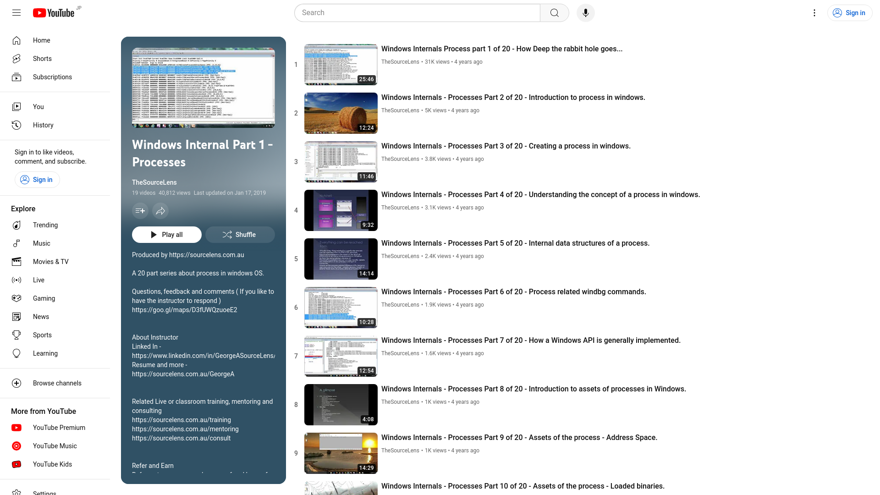Open Part 5 Internal data structures title

[x=516, y=243]
